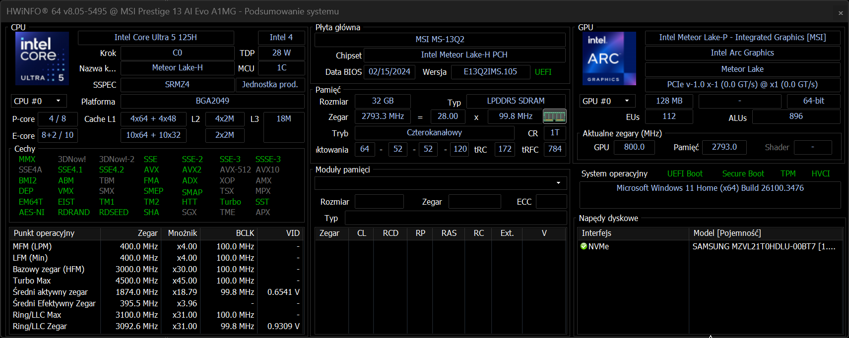Close the HWiNFO summary window
The height and width of the screenshot is (338, 849).
[841, 13]
